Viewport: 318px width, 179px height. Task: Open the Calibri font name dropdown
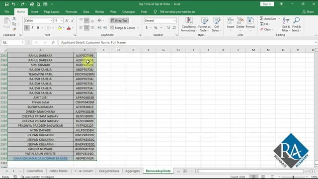point(51,20)
